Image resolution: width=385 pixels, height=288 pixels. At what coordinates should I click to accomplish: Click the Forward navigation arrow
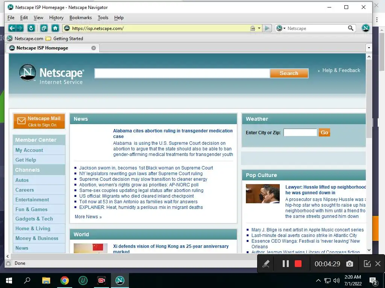point(20,28)
